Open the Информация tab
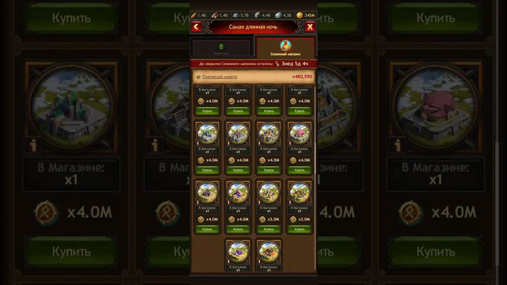 point(221,48)
